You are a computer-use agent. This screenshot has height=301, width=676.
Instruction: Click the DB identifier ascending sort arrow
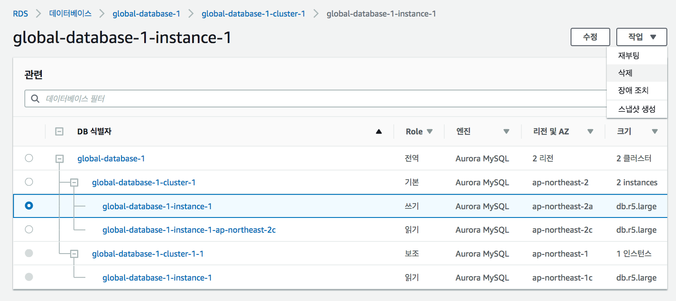(379, 131)
